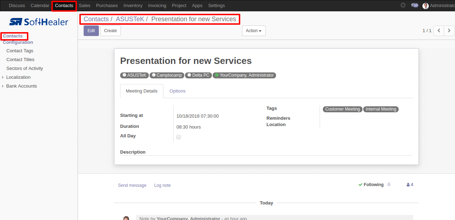Open conversations icon with 10 badge
The width and height of the screenshot is (455, 220).
point(415,5)
